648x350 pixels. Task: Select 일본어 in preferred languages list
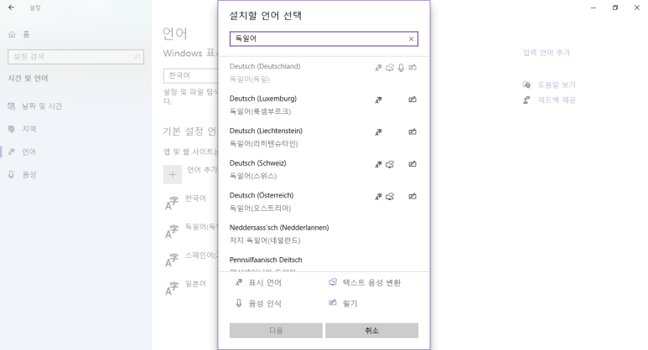click(190, 288)
